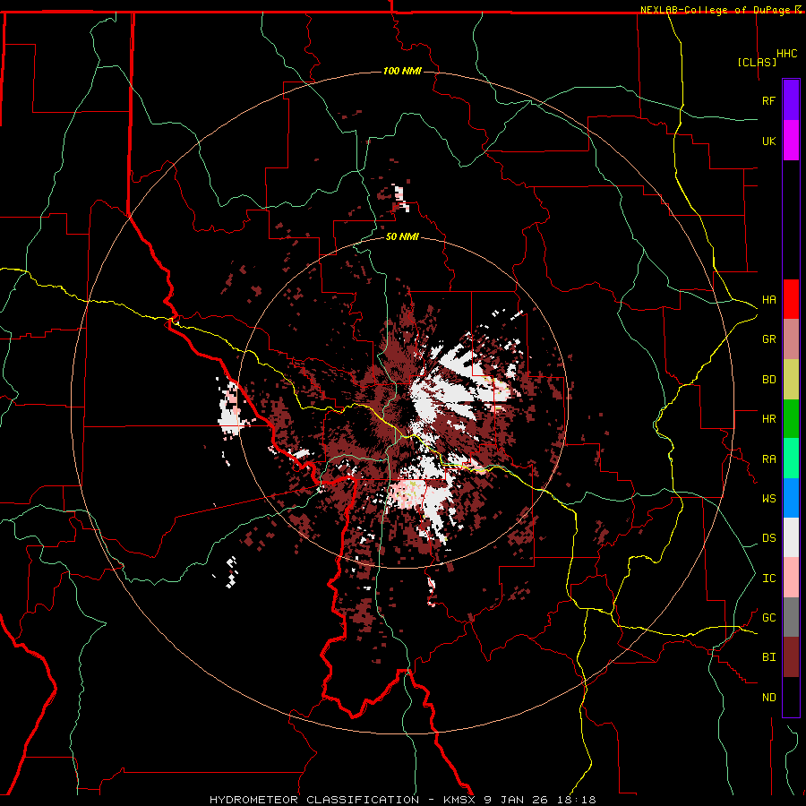Click the 18:18 time stamp

(579, 800)
